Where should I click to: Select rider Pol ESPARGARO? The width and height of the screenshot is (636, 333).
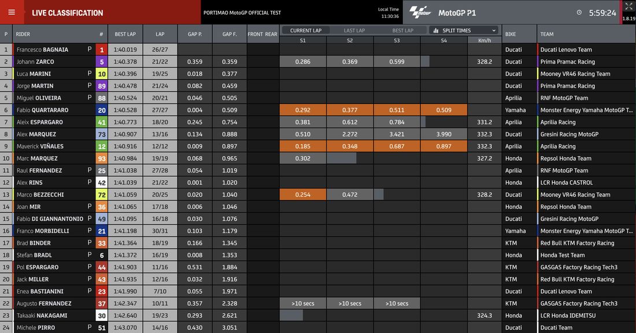click(38, 267)
